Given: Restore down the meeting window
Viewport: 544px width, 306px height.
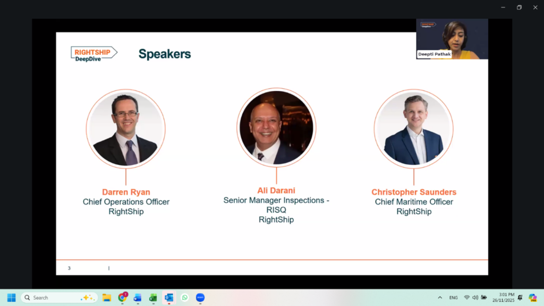Looking at the screenshot, I should [519, 7].
